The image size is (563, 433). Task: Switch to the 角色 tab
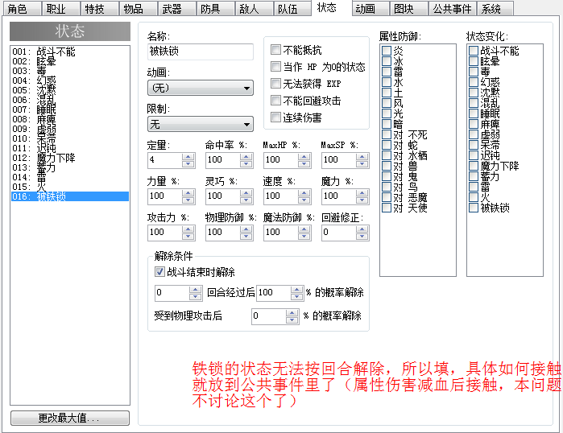pos(22,9)
